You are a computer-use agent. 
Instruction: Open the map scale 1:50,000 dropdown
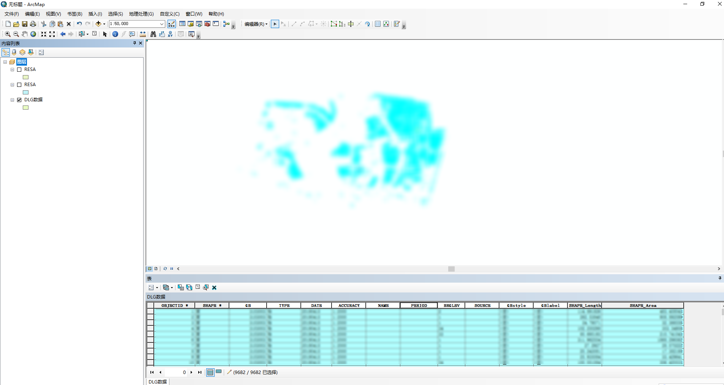tap(161, 24)
